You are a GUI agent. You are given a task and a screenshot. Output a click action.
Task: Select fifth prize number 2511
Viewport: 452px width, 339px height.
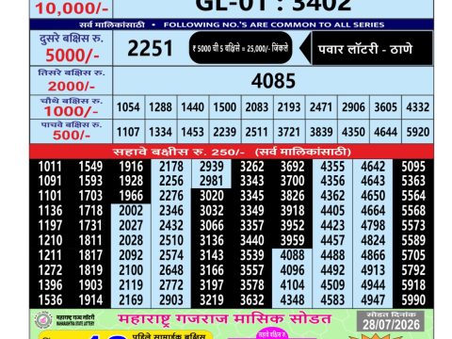257,132
